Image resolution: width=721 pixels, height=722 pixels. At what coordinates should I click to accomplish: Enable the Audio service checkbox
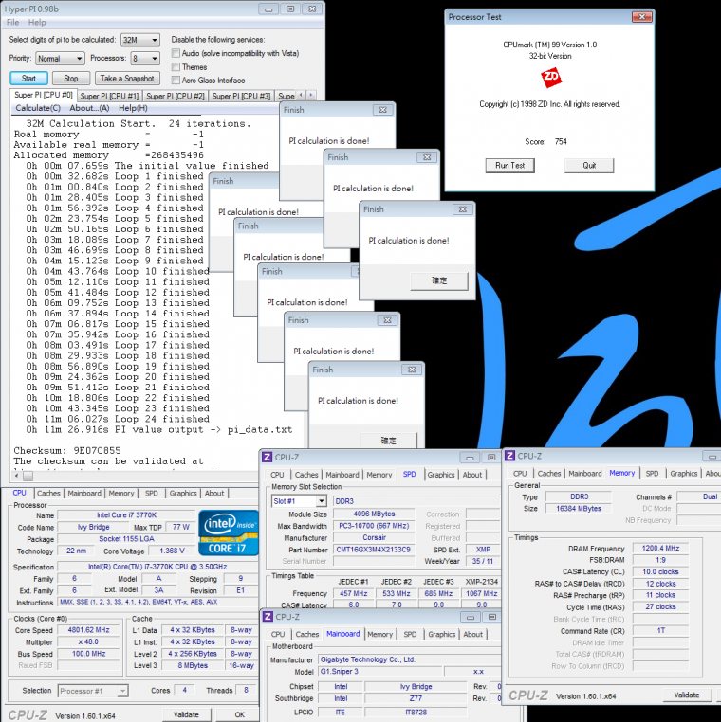[176, 53]
